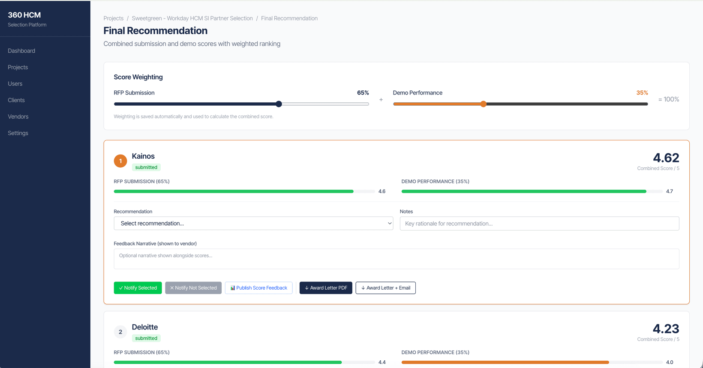The width and height of the screenshot is (703, 368).
Task: Focus the Feedback Narrative text area
Action: click(x=397, y=259)
